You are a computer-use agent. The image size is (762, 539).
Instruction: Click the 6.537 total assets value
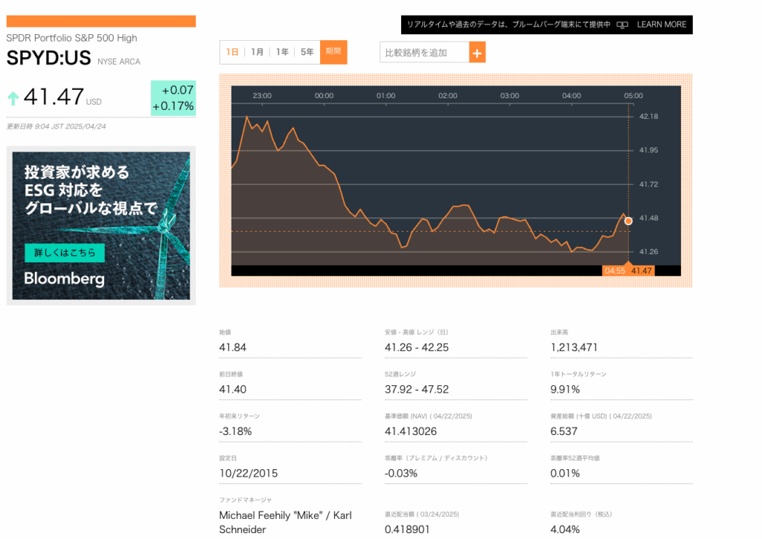[x=564, y=431]
